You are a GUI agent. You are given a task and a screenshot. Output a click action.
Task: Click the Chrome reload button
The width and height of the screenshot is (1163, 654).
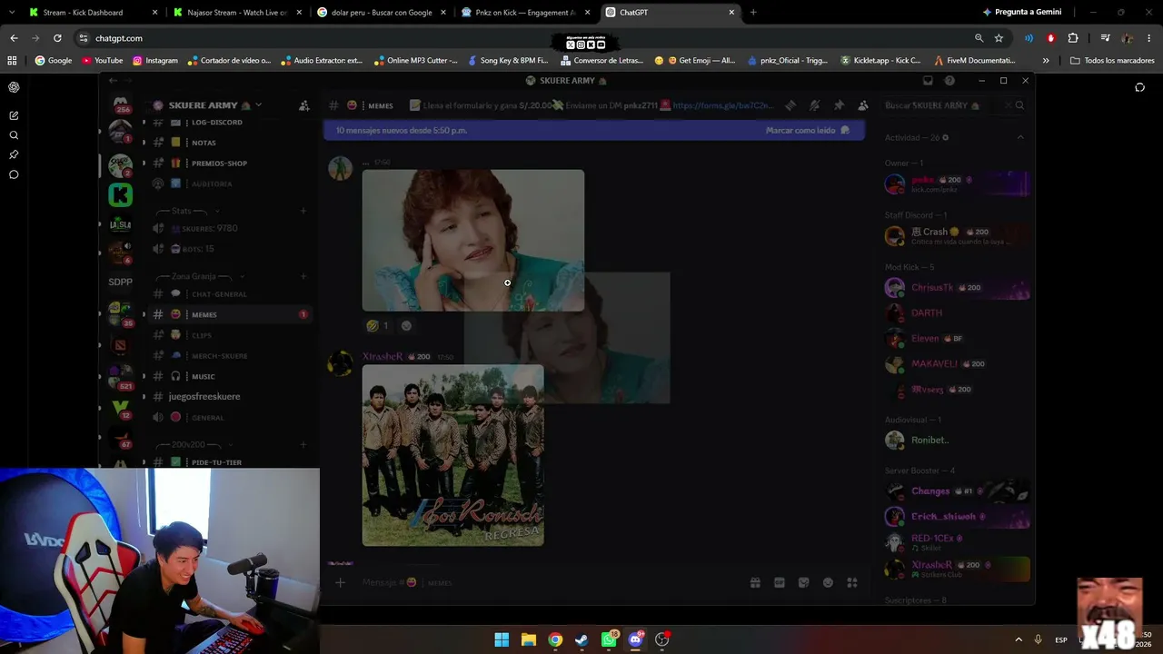57,38
